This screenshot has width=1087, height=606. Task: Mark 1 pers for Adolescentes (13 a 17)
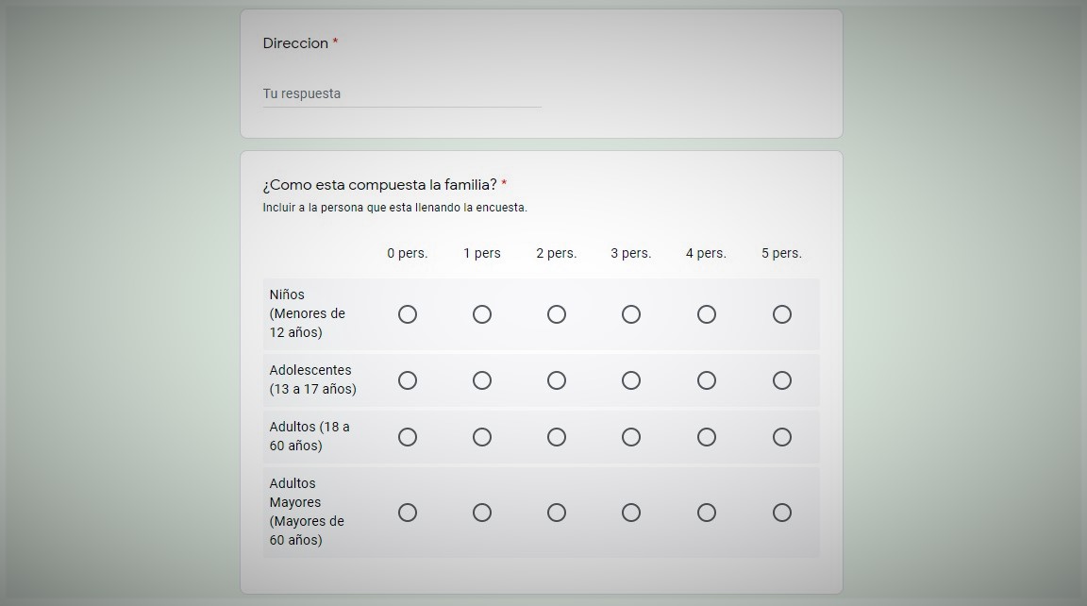point(481,380)
